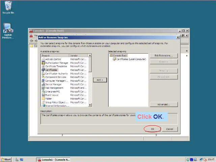Open the Edit Extensions dialog
This screenshot has width=216, height=162.
click(x=163, y=55)
